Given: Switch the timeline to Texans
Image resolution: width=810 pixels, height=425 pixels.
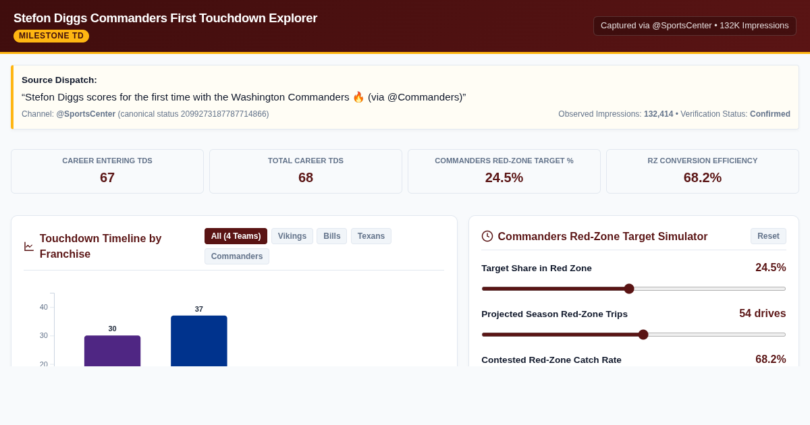Looking at the screenshot, I should [371, 236].
